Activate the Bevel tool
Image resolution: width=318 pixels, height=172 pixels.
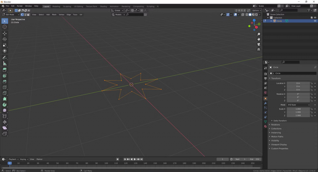click(x=5, y=81)
